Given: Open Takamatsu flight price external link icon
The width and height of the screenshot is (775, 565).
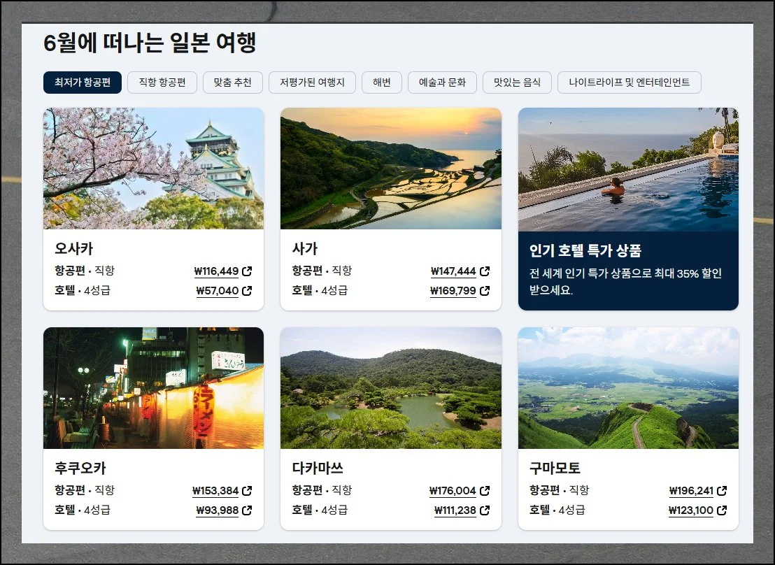Looking at the screenshot, I should [x=485, y=490].
